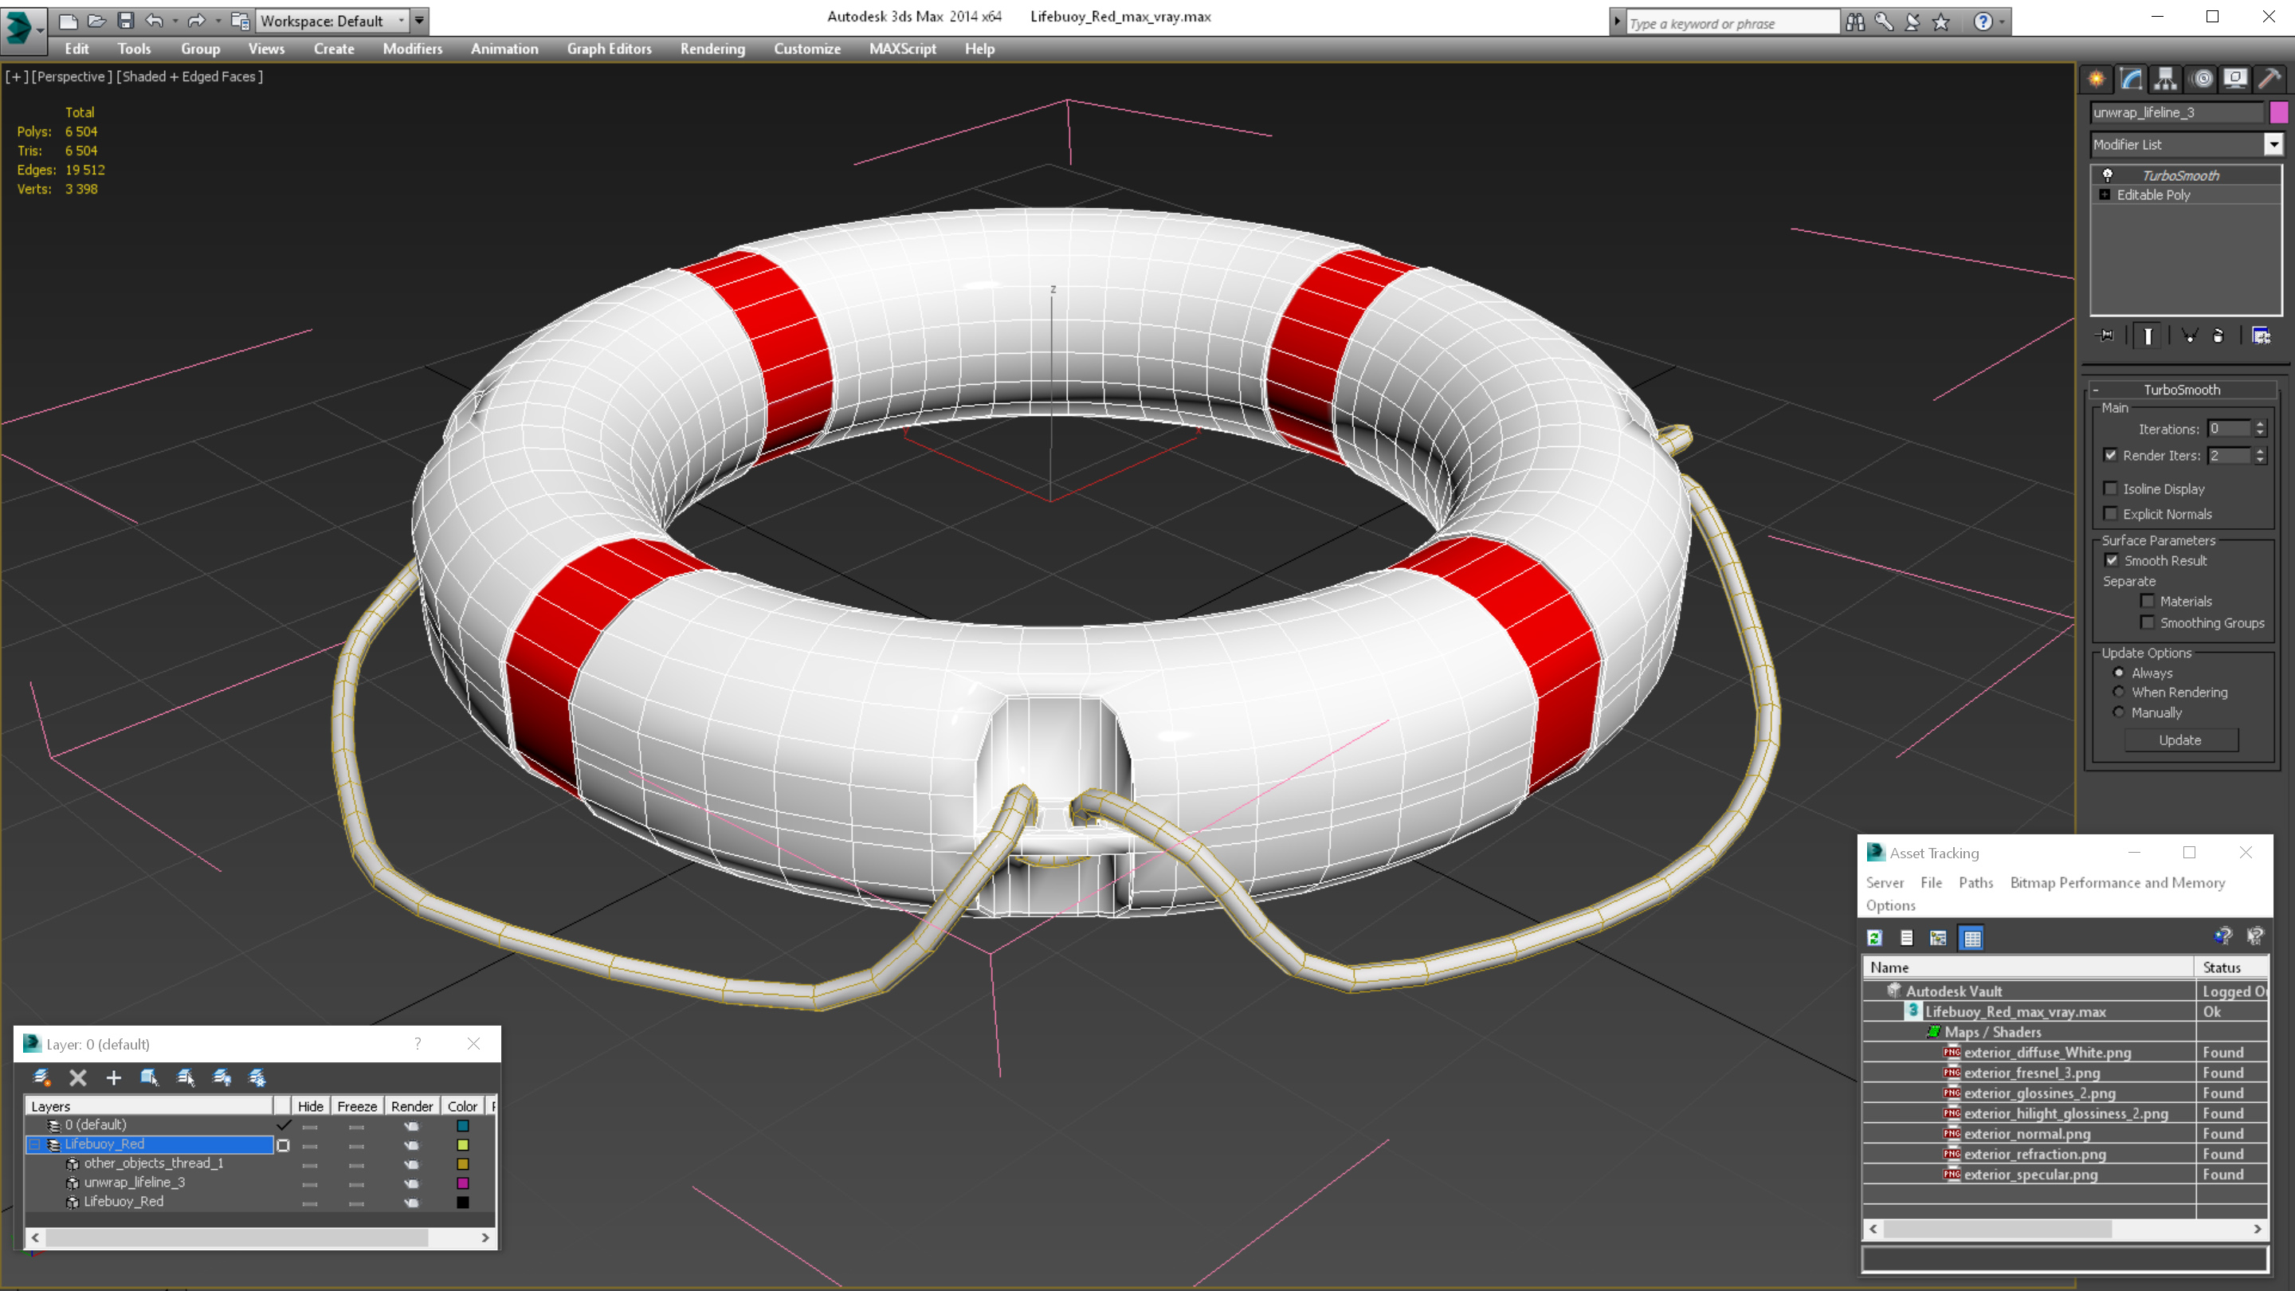This screenshot has height=1291, width=2295.
Task: Select the Always update option
Action: [x=2120, y=673]
